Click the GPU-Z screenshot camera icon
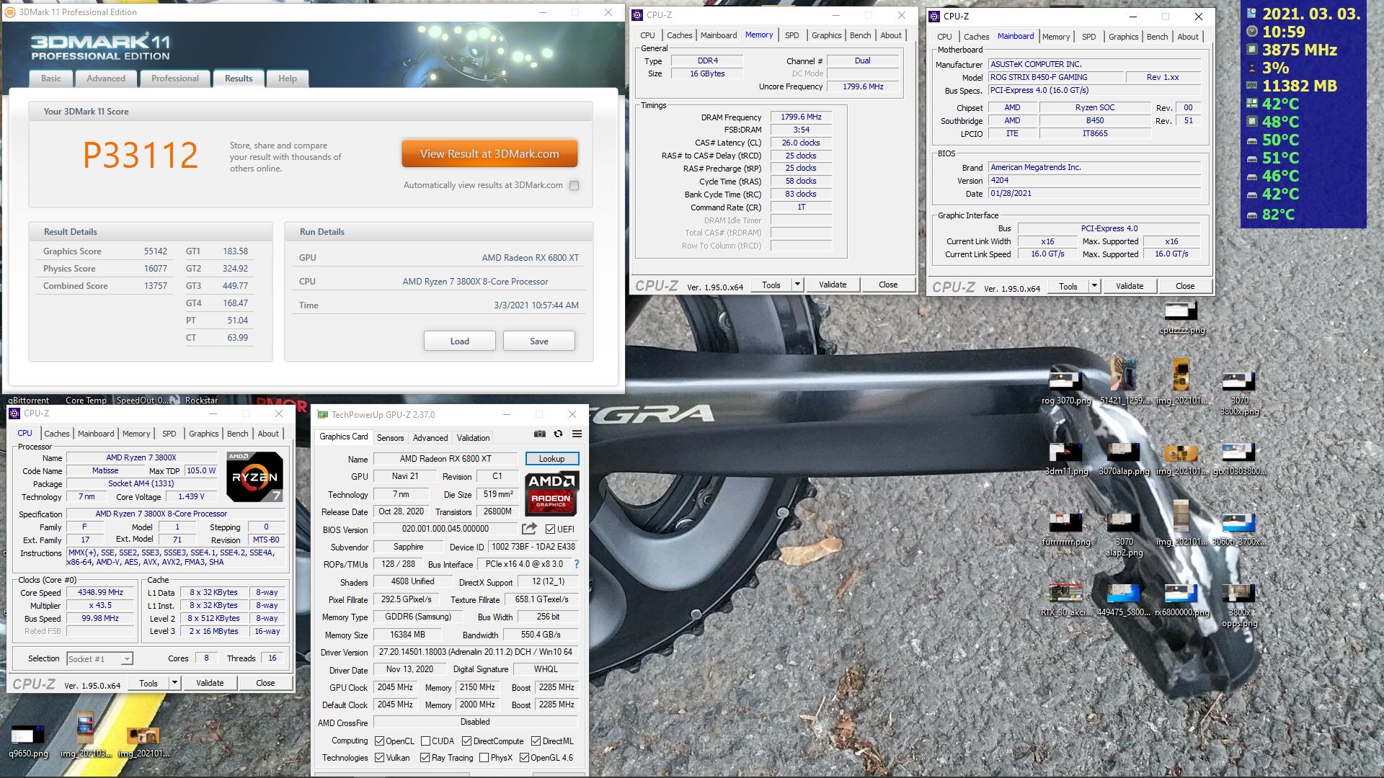This screenshot has width=1384, height=778. (x=539, y=434)
